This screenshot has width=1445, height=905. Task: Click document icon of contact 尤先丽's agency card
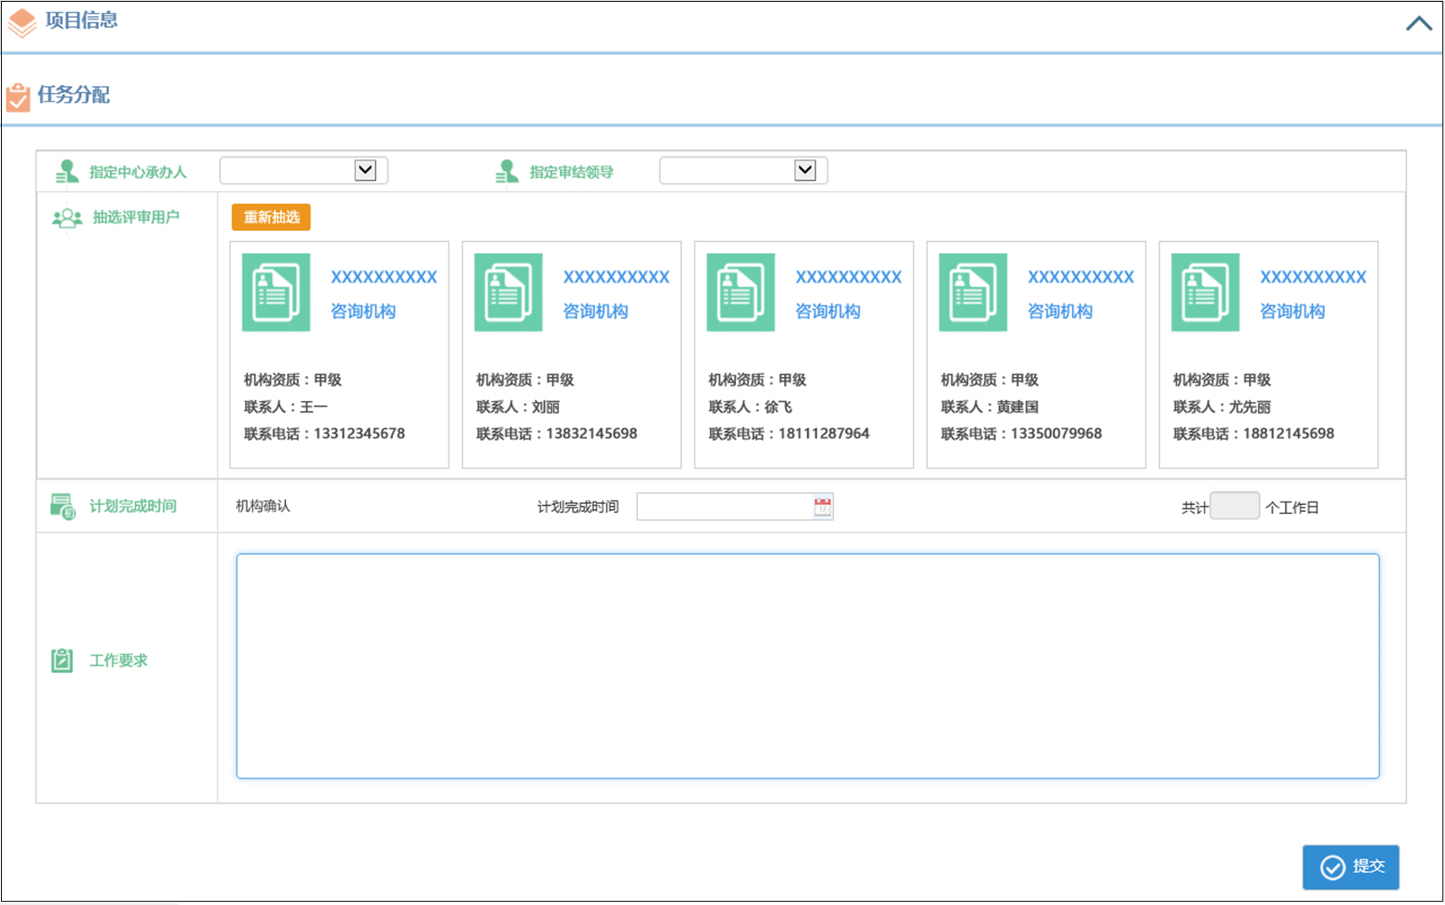(x=1205, y=293)
